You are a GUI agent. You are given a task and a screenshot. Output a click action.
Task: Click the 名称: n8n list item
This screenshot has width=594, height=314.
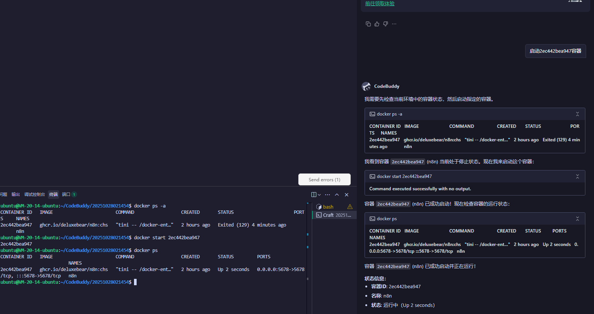381,296
